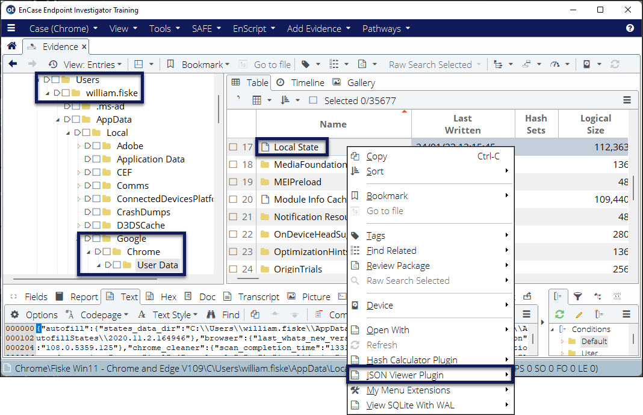Image resolution: width=643 pixels, height=415 pixels.
Task: Click the conditions tab icon in the lower right pane
Action: pos(558,296)
